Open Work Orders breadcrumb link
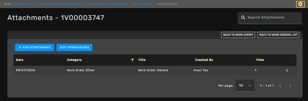Image resolution: width=308 pixels, height=101 pixels. 143,4
